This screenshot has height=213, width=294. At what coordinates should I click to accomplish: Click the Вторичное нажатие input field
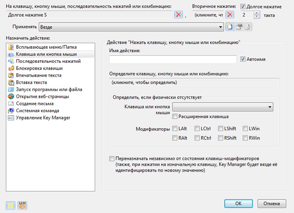(208, 15)
